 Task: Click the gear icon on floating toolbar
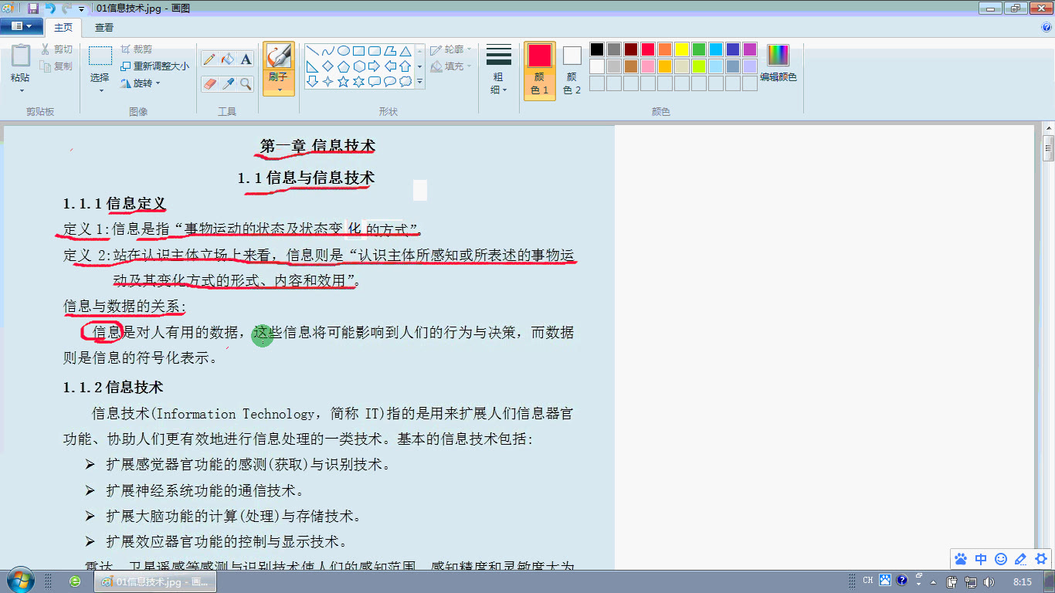[1041, 559]
